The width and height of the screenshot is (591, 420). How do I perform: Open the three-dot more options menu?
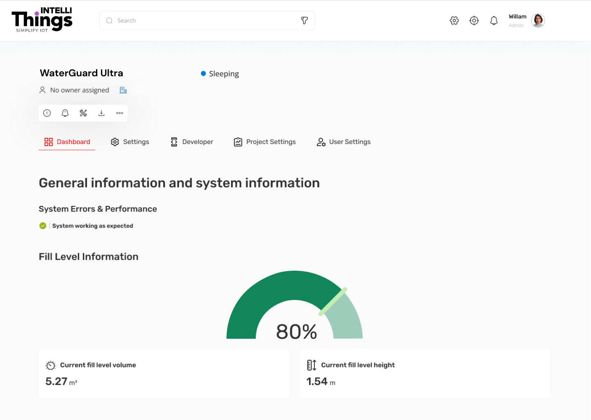click(x=119, y=113)
